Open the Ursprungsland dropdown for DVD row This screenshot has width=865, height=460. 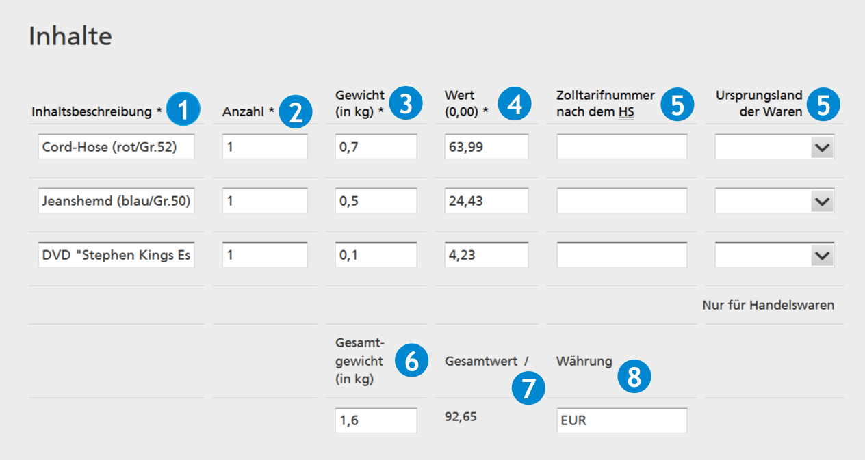822,256
